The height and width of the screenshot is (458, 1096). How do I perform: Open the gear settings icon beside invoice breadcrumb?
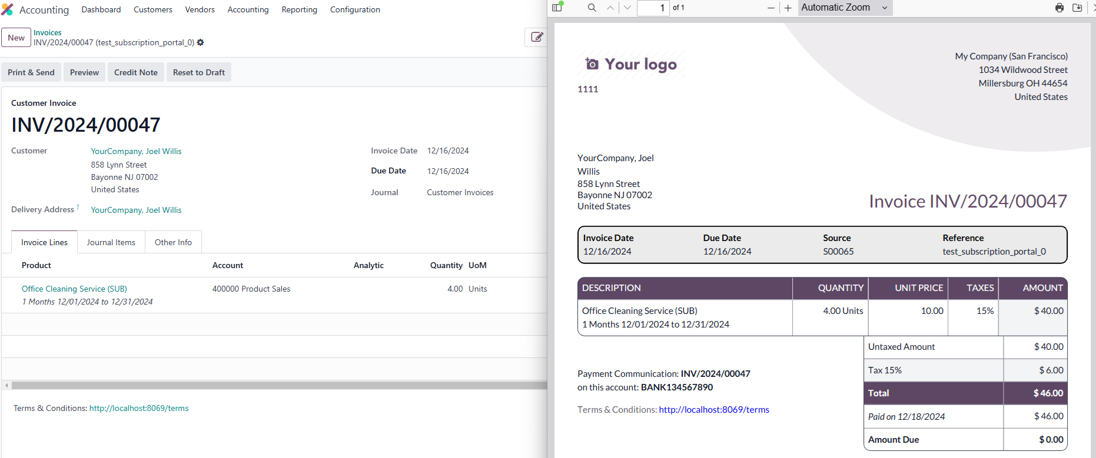201,42
